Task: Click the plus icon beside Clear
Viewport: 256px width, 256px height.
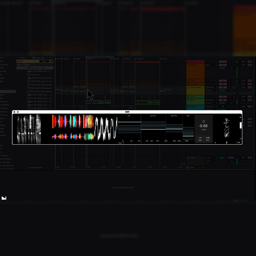Action: [52, 61]
